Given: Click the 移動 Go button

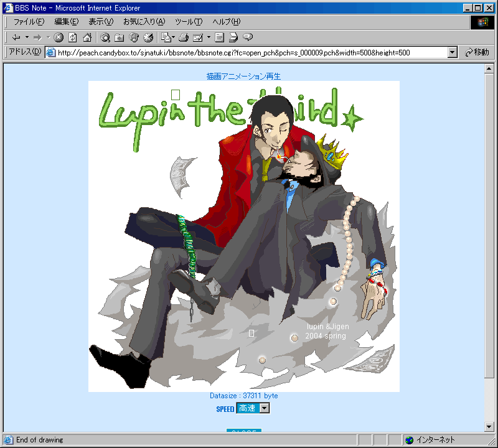Looking at the screenshot, I should [477, 52].
